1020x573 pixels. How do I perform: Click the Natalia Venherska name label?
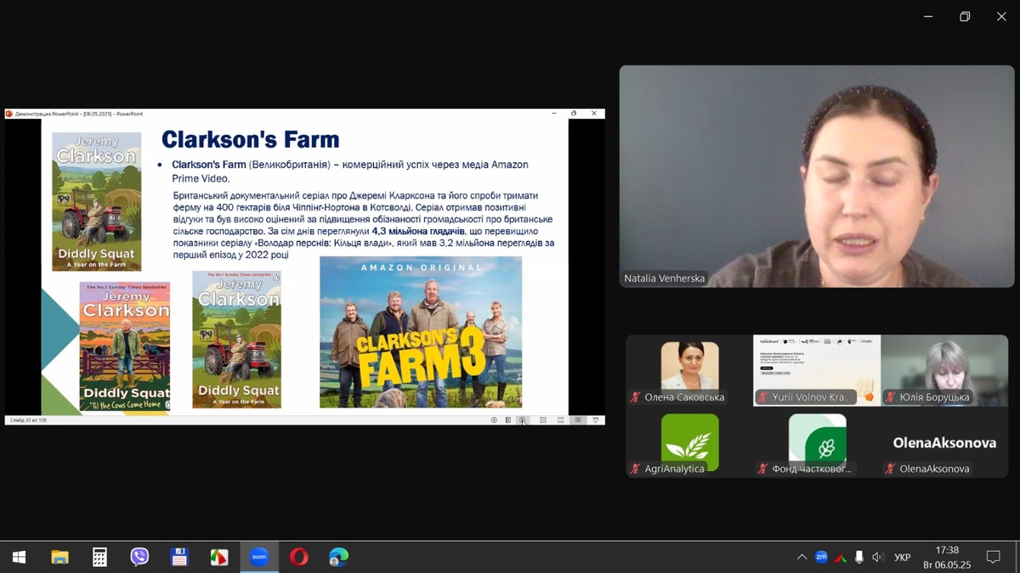click(x=664, y=278)
